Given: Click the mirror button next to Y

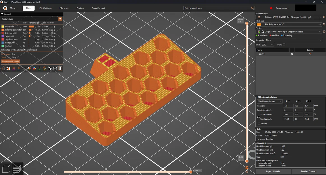Looking at the screenshot, I should 299,101.
